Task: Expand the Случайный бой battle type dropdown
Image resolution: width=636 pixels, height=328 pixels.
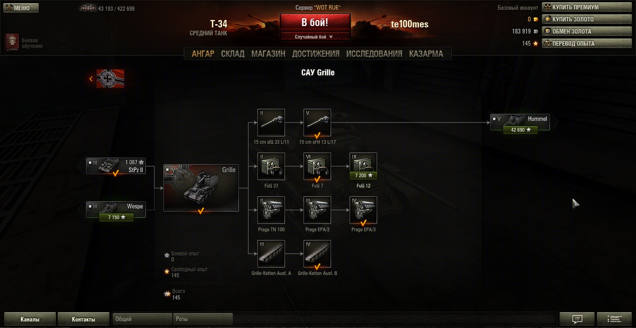Action: (x=315, y=37)
